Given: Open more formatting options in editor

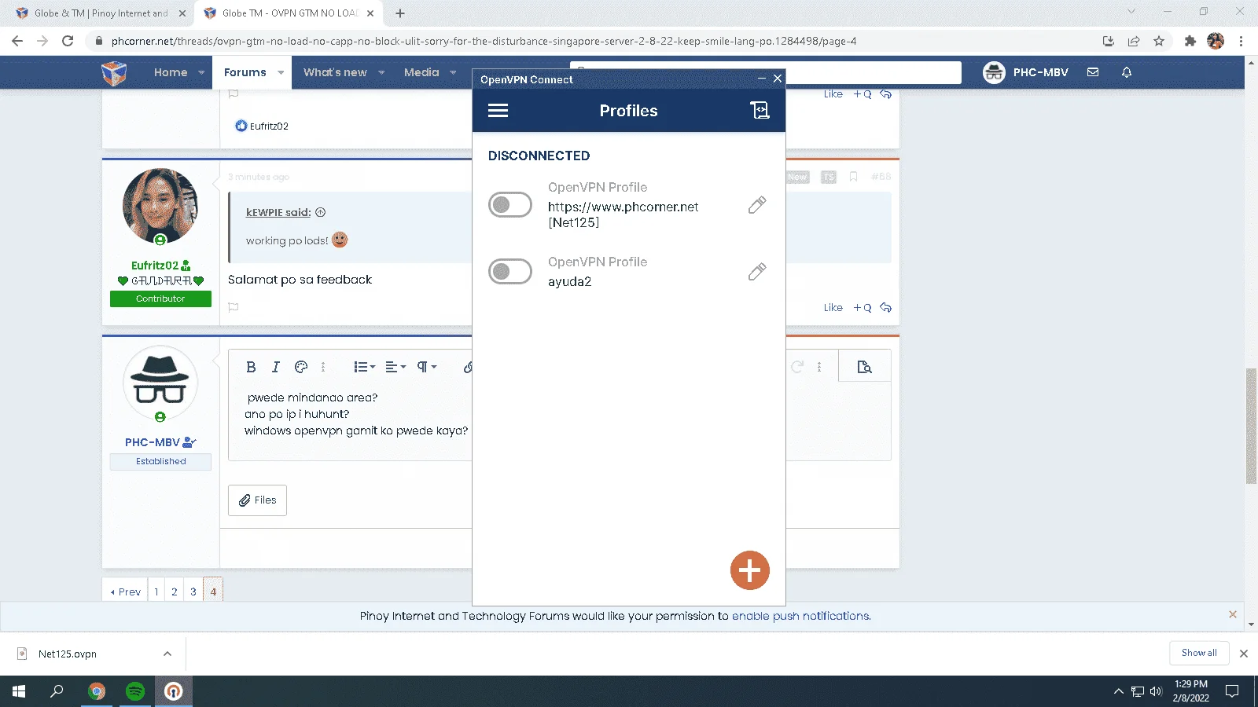Looking at the screenshot, I should click(323, 367).
